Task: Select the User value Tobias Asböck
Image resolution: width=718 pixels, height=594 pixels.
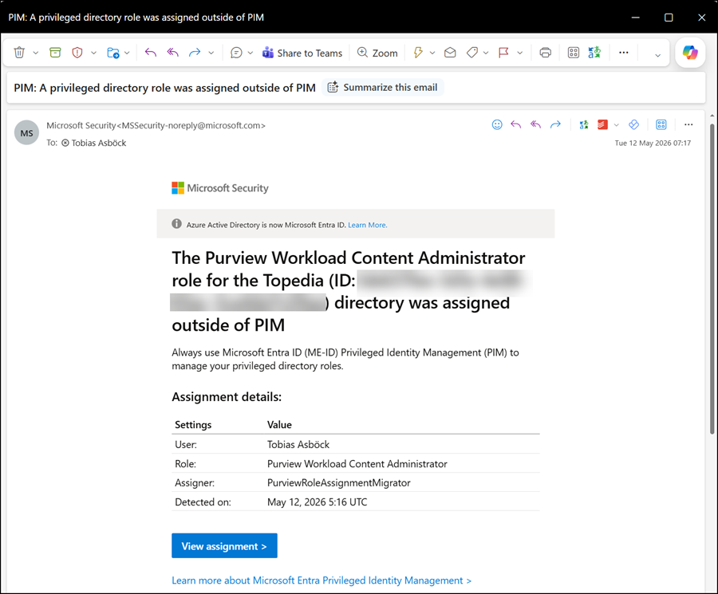Action: tap(298, 444)
